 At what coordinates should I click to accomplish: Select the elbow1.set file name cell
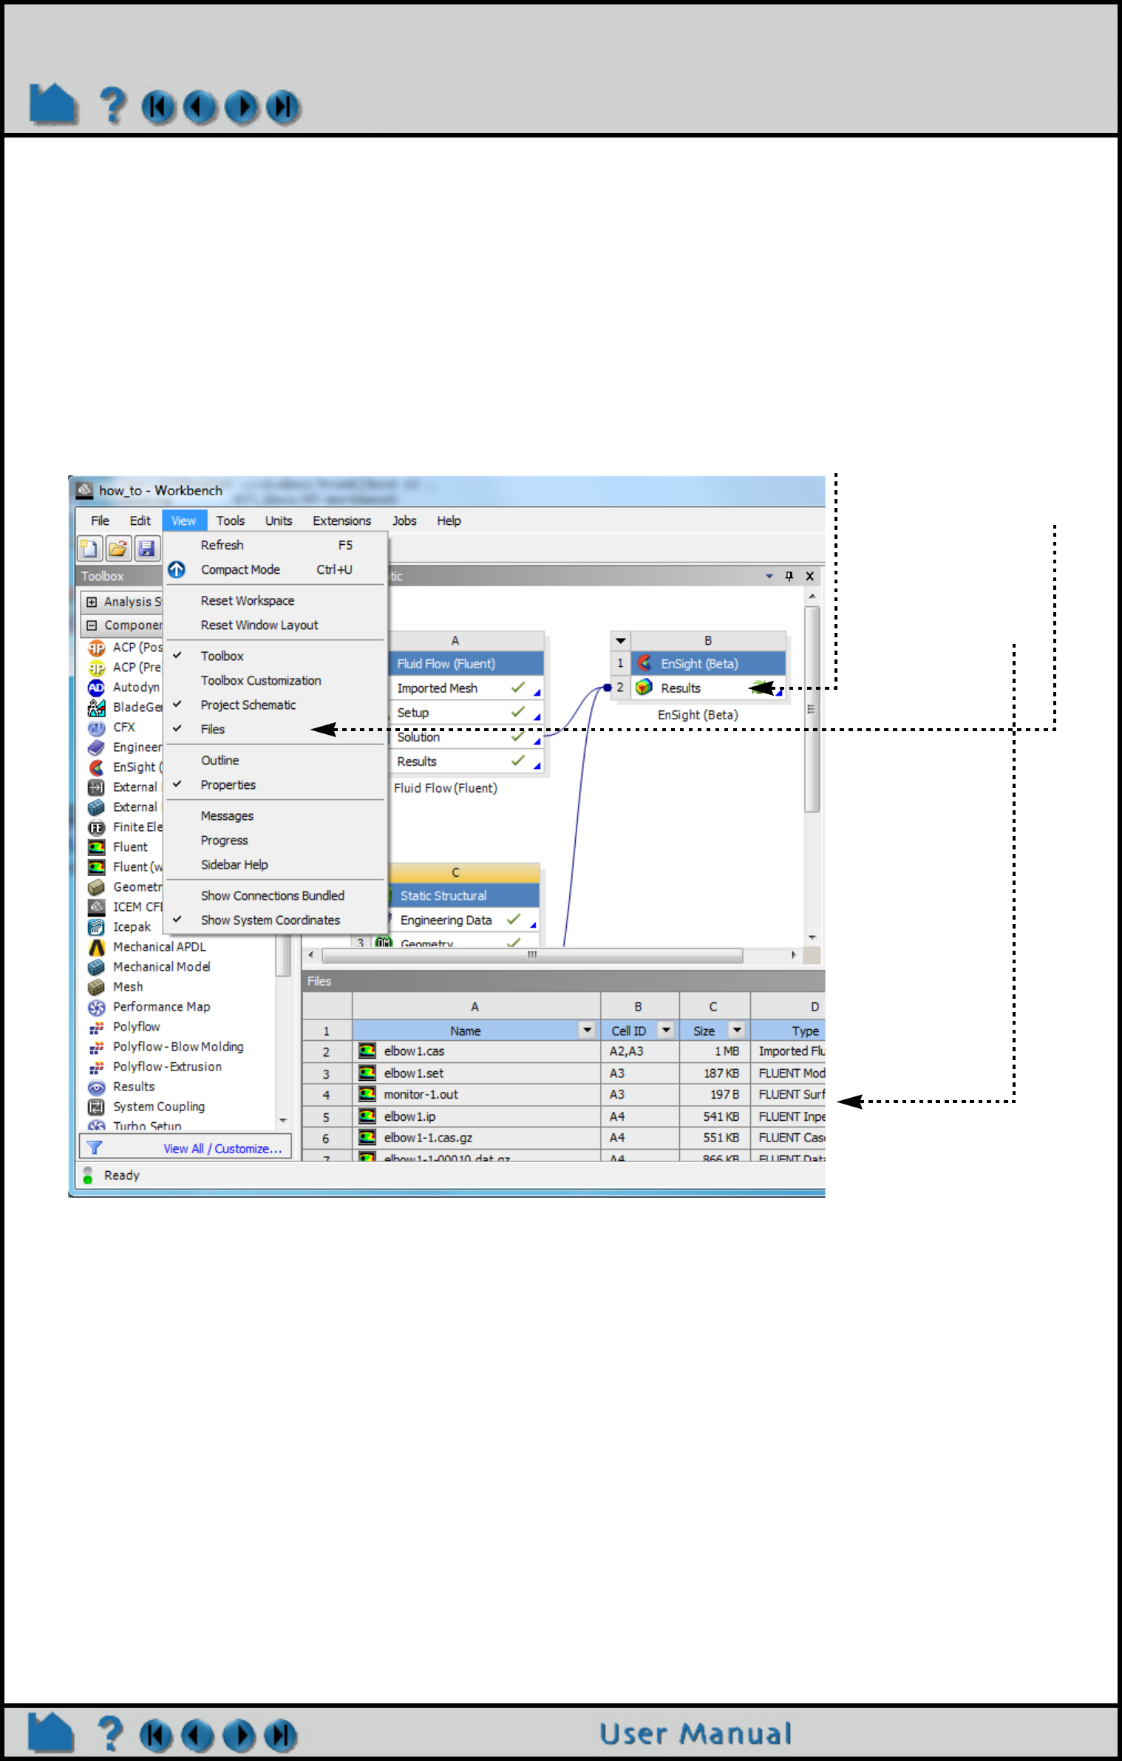click(x=477, y=1073)
